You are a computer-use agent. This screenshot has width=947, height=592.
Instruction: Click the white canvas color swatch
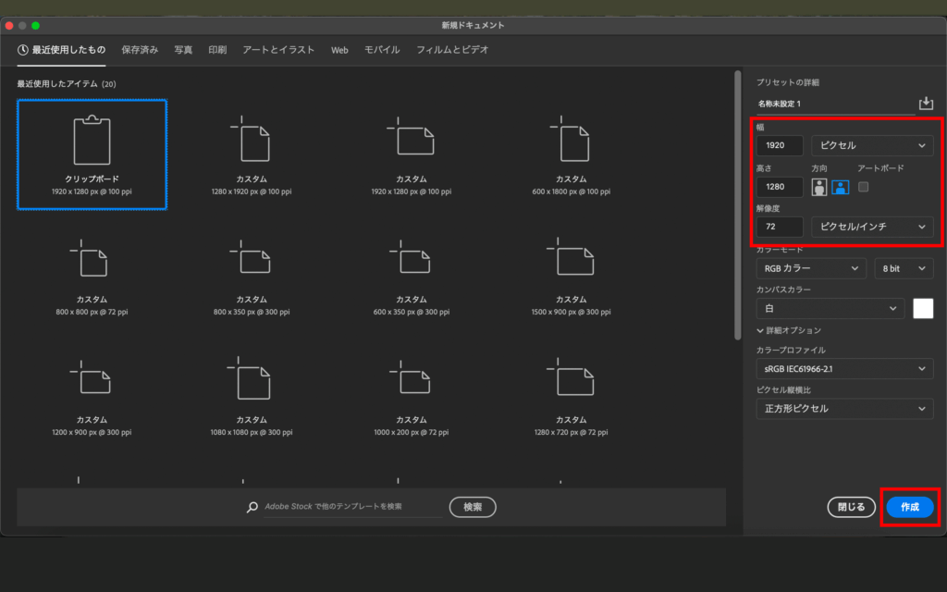coord(923,309)
